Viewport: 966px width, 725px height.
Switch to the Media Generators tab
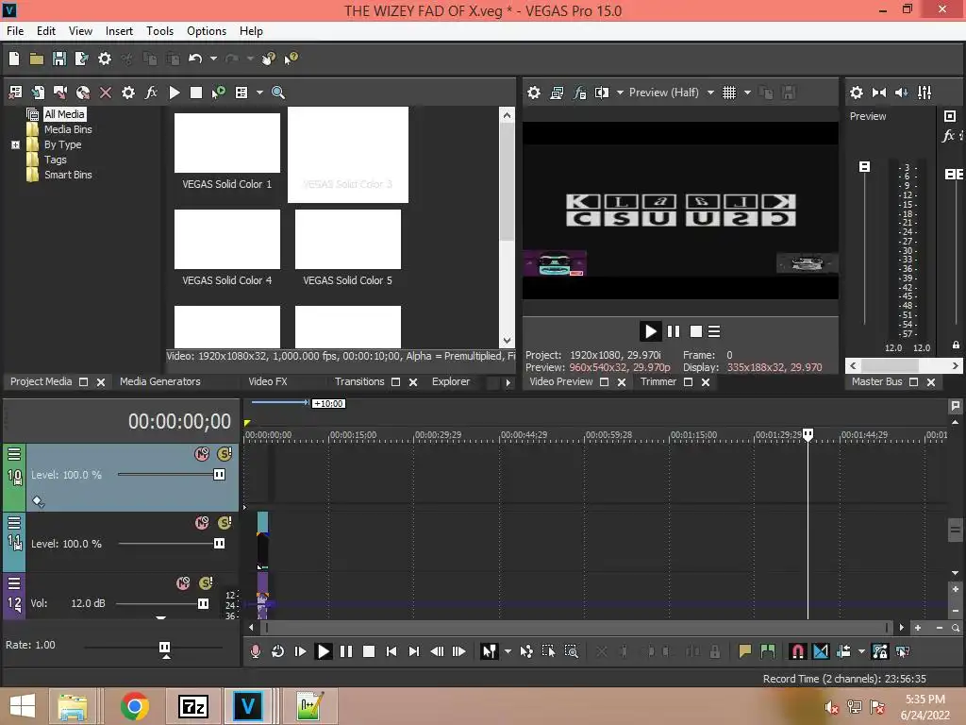tap(160, 381)
